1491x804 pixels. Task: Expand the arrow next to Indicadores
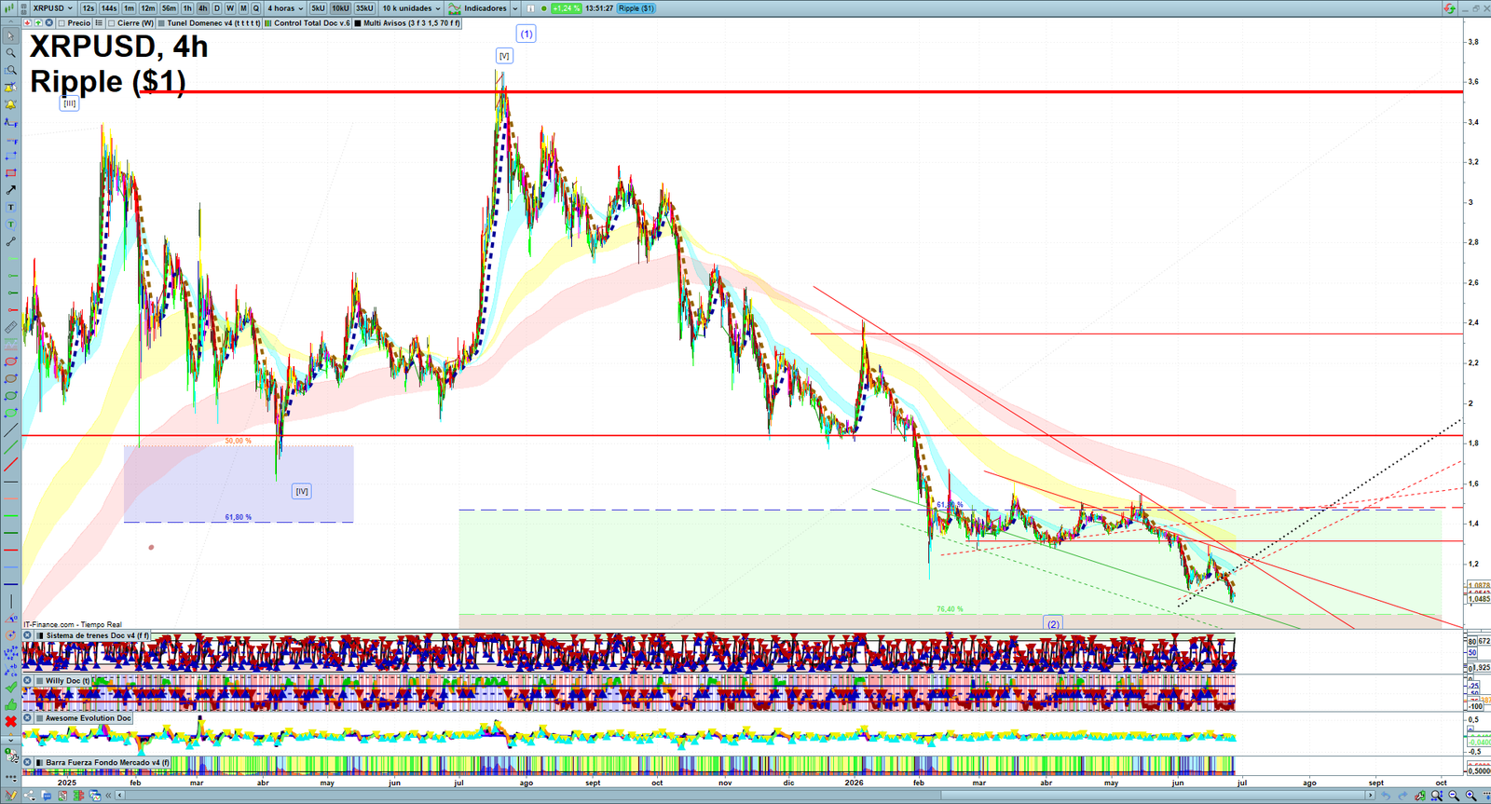tap(514, 8)
